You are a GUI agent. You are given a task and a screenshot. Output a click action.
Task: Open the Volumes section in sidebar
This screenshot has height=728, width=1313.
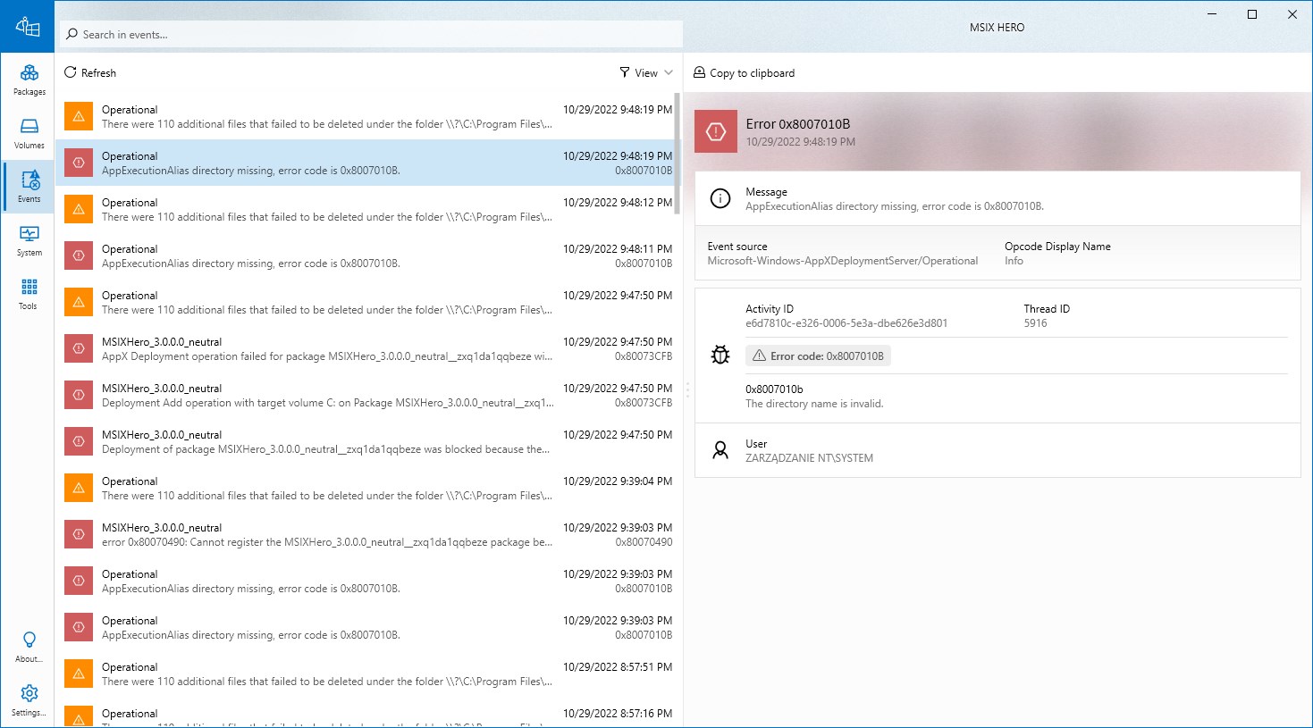[29, 133]
